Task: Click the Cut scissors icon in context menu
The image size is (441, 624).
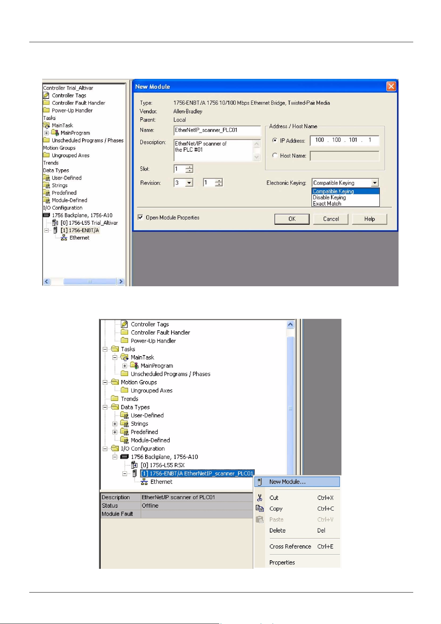Action: (260, 498)
